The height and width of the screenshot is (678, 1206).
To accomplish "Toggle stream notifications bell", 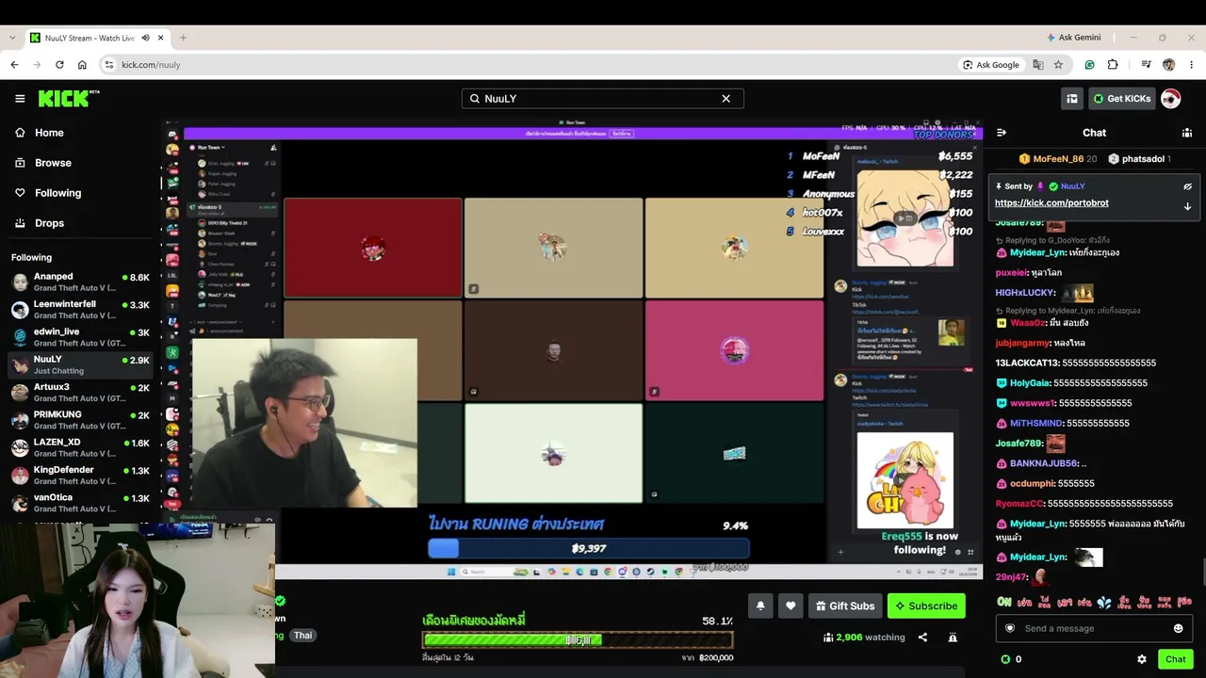I will coord(760,605).
